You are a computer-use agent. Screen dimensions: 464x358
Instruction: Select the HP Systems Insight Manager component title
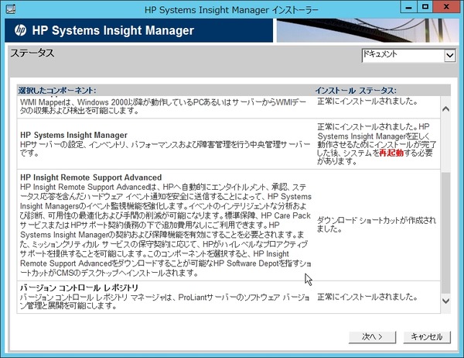[73, 135]
